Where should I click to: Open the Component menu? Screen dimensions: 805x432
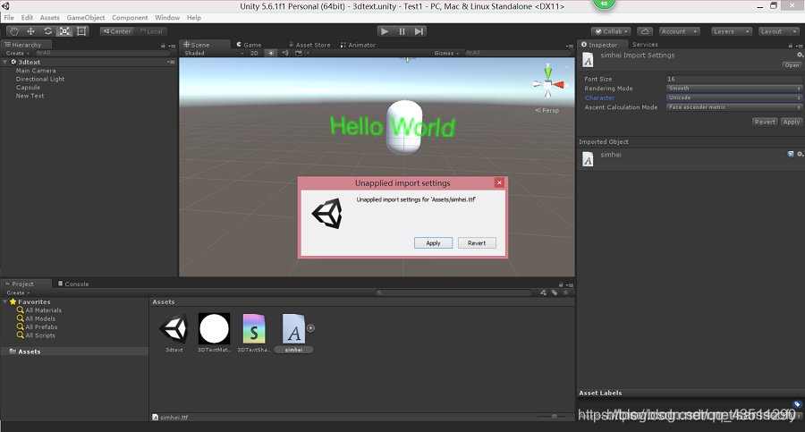pos(130,18)
